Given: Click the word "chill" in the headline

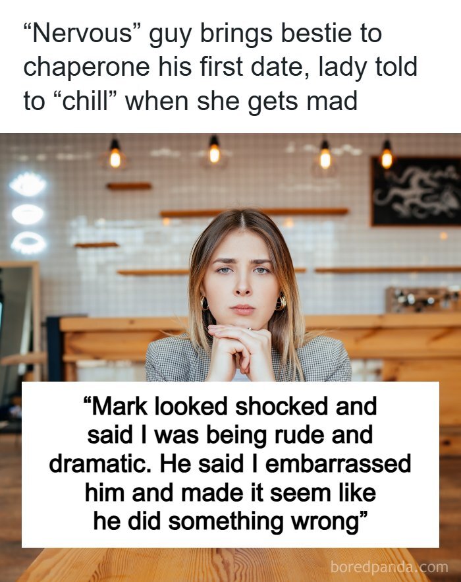Looking at the screenshot, I should (x=85, y=101).
